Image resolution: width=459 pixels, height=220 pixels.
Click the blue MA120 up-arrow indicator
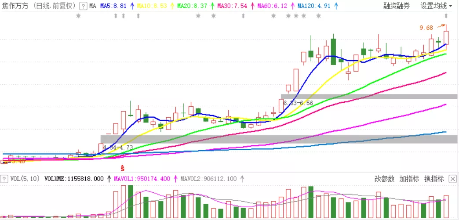pos(336,6)
